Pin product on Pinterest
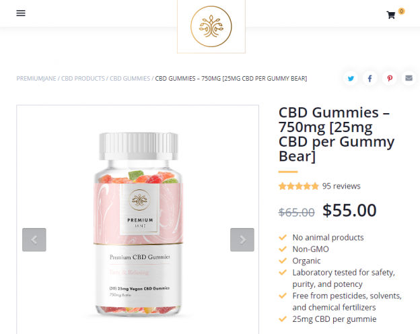This screenshot has height=334, width=420. 390,78
